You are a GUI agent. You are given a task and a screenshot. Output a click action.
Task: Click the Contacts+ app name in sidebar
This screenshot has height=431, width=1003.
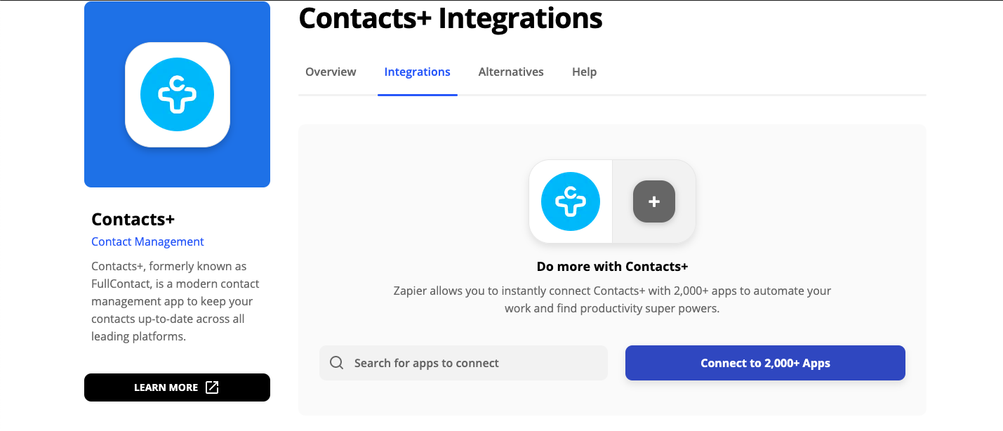[x=133, y=219]
